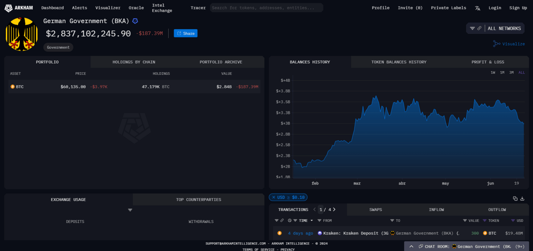Open the Token column filter icon
Screen dimensions: 533x251
pyautogui.click(x=485, y=220)
